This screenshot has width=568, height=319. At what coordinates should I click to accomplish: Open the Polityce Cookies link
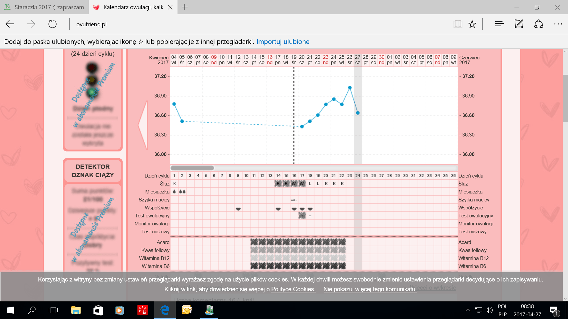[x=293, y=289]
